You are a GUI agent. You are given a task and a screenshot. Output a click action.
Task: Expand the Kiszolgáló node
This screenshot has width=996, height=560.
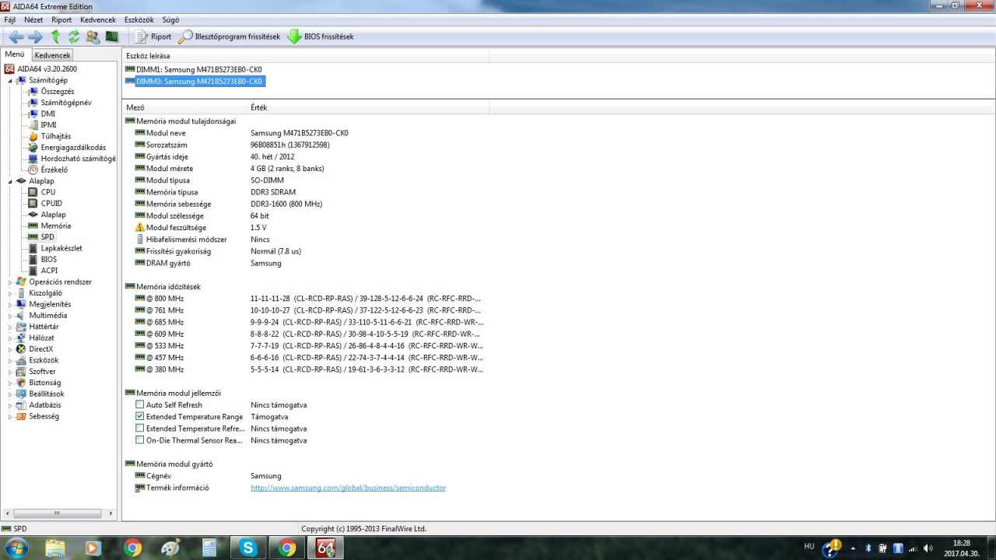11,293
